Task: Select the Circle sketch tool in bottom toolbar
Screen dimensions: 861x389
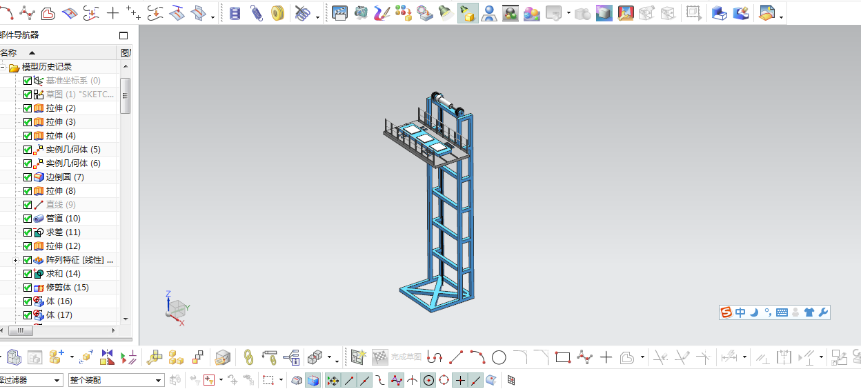Action: [x=499, y=357]
